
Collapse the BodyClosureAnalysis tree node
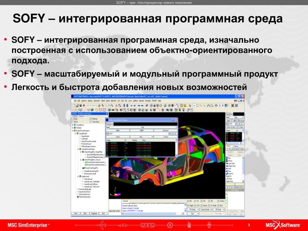point(72,131)
